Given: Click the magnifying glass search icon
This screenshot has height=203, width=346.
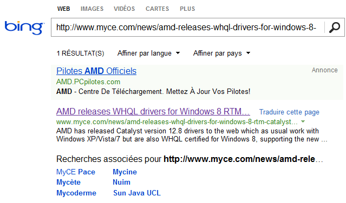Looking at the screenshot, I should [335, 28].
